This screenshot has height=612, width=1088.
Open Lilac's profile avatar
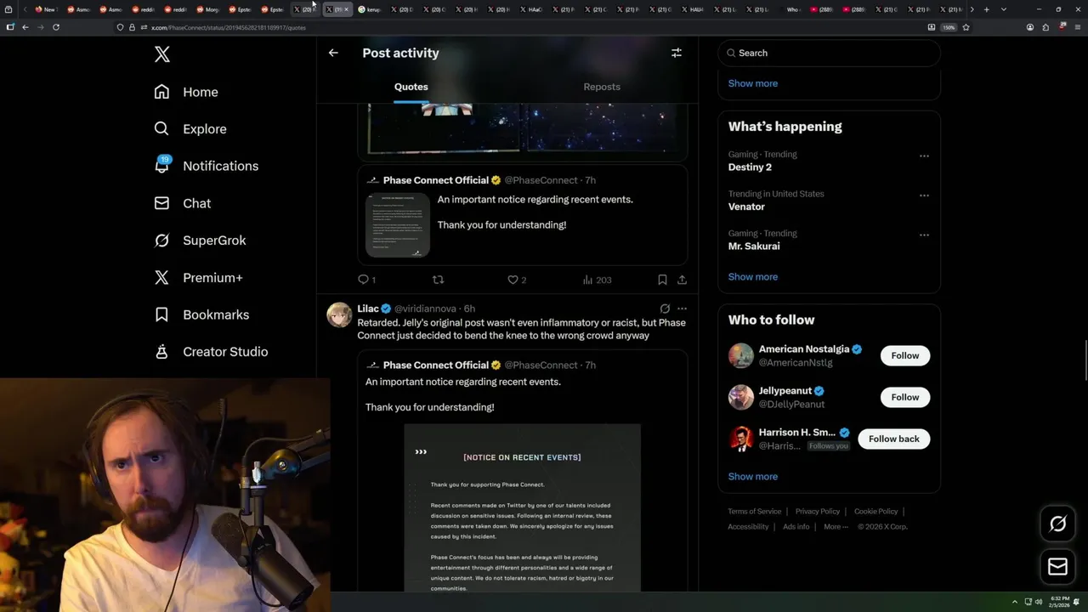(x=339, y=314)
